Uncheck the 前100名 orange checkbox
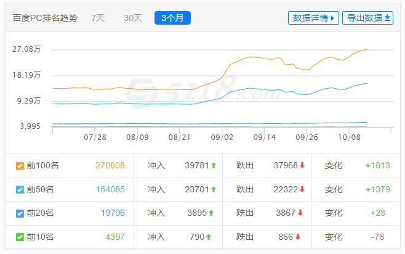The height and width of the screenshot is (254, 405). tap(20, 166)
